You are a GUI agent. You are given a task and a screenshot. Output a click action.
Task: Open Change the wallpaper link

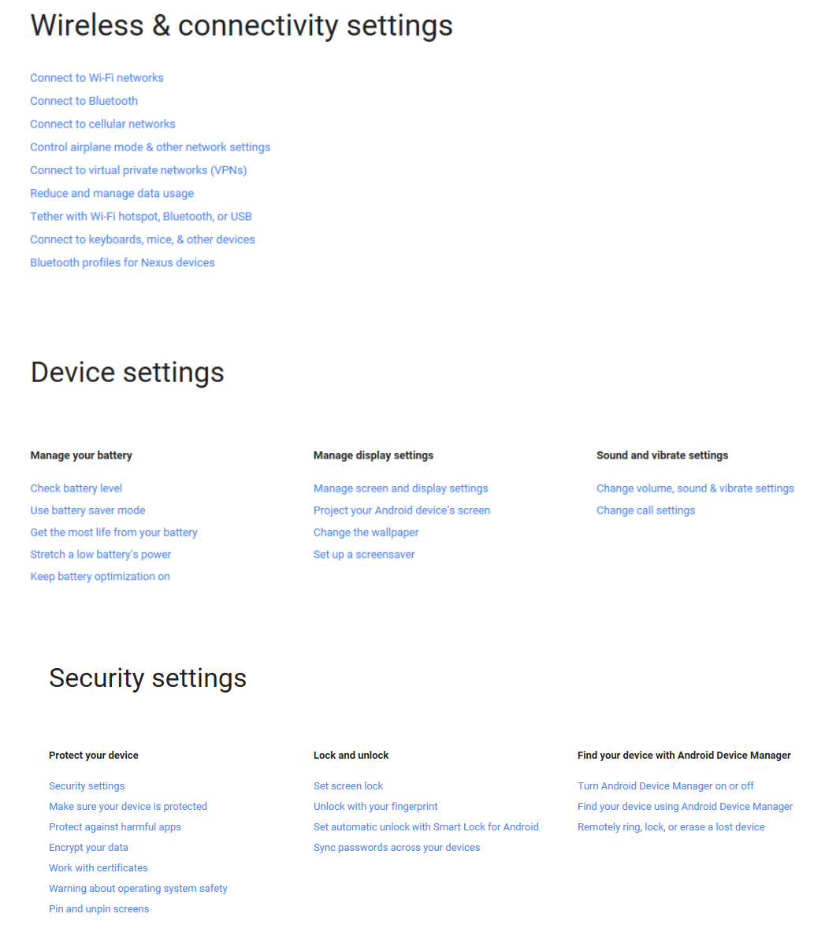[366, 533]
